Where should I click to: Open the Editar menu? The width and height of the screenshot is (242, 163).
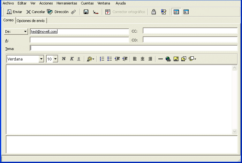pyautogui.click(x=22, y=3)
